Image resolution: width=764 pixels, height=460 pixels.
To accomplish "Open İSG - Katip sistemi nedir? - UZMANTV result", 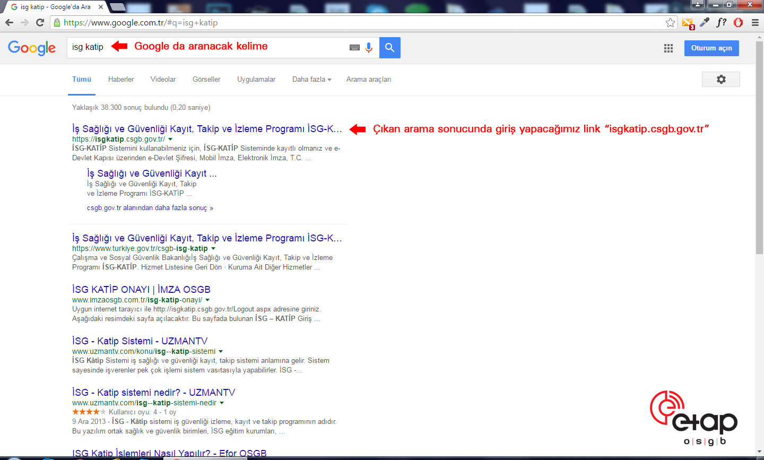I will tap(153, 393).
